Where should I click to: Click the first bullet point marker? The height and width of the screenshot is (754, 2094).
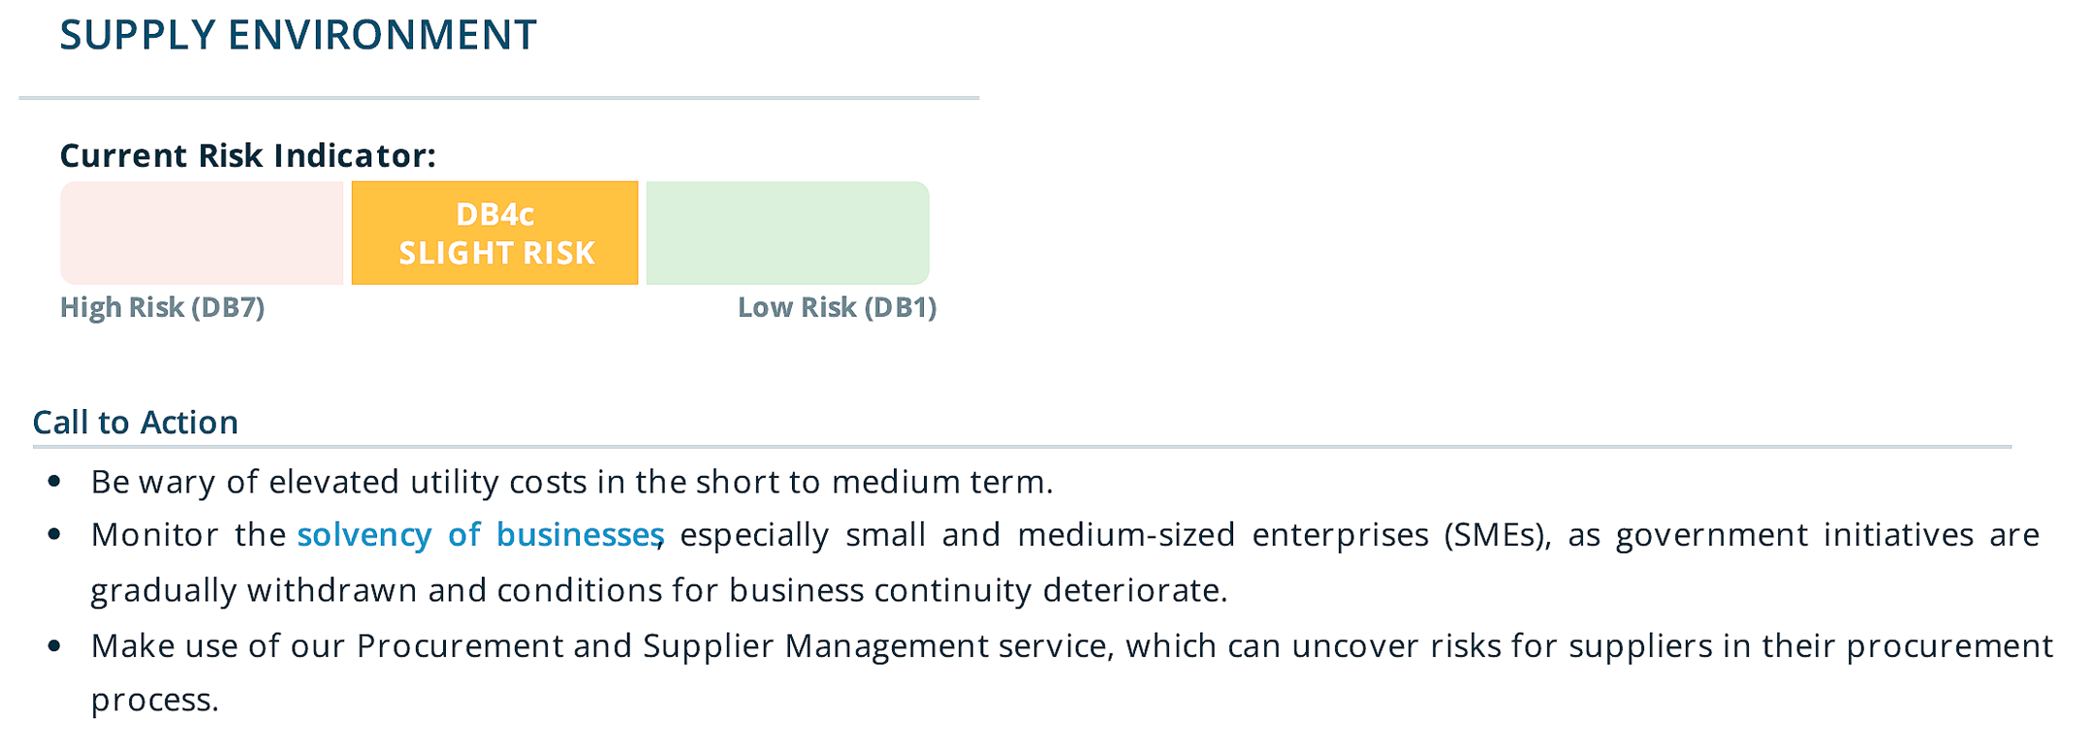[54, 482]
